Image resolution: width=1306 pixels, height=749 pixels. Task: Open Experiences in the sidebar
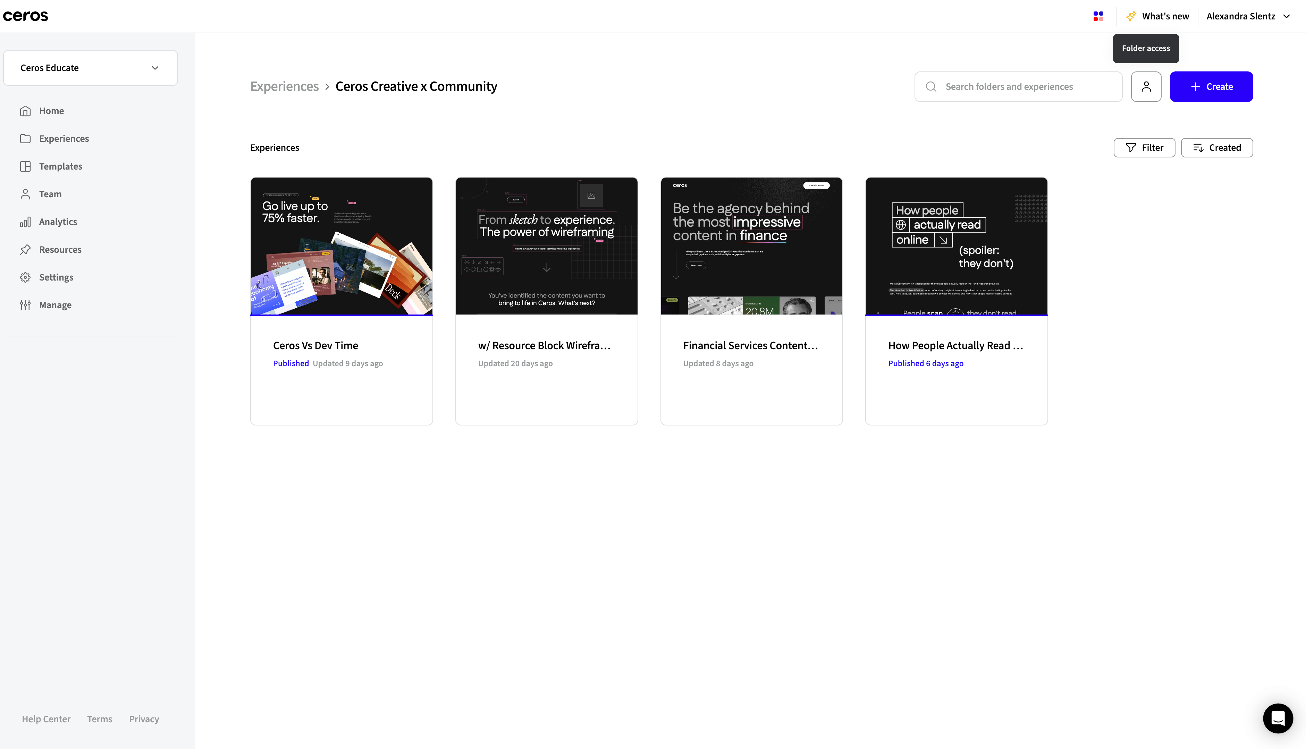point(64,139)
